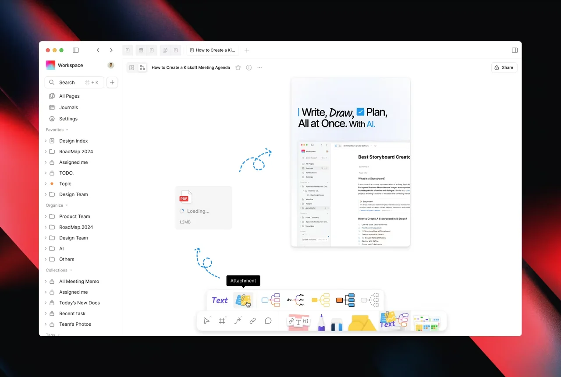The image size is (561, 377).
Task: Open the yellow Shapes tool
Action: click(362, 323)
